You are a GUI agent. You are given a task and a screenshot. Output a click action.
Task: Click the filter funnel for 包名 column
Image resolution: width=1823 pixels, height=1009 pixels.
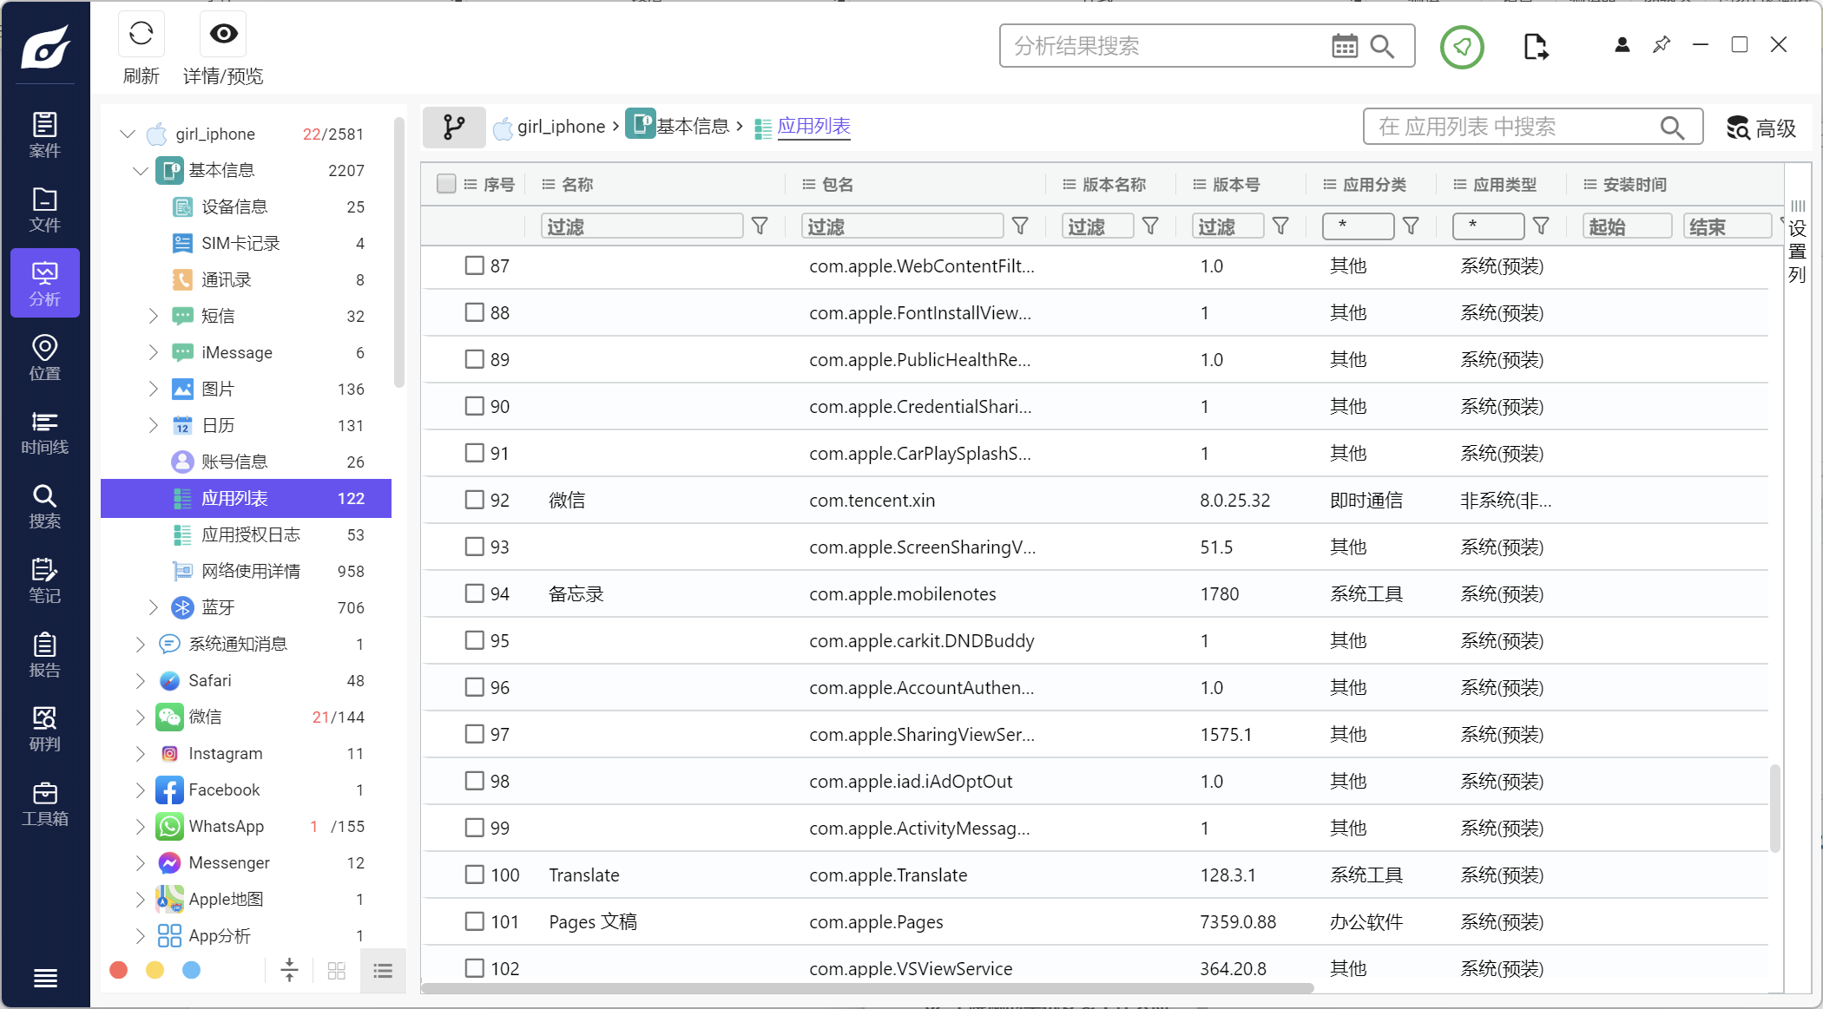[1020, 226]
